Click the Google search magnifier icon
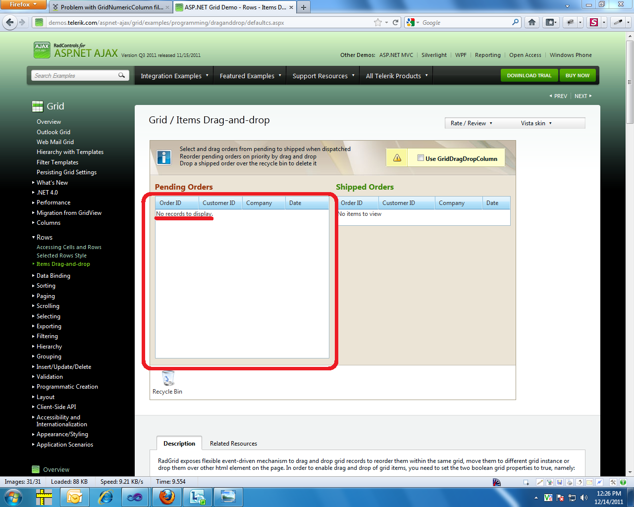This screenshot has height=507, width=634. (x=516, y=22)
